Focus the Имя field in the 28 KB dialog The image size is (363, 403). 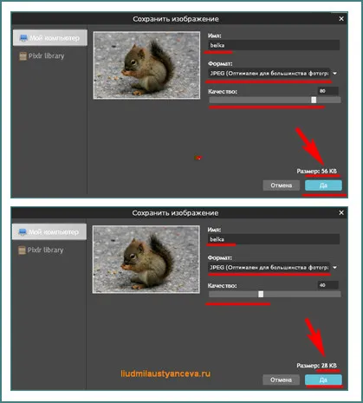(274, 239)
